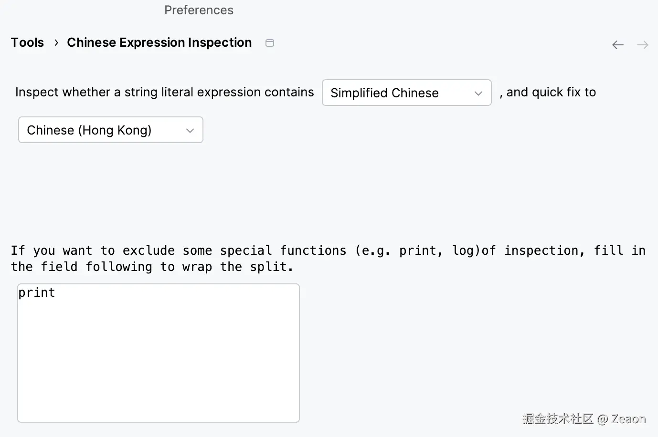Screen dimensions: 658x437
Task: Click the "Inspect whether a string literal" label
Action: click(164, 92)
